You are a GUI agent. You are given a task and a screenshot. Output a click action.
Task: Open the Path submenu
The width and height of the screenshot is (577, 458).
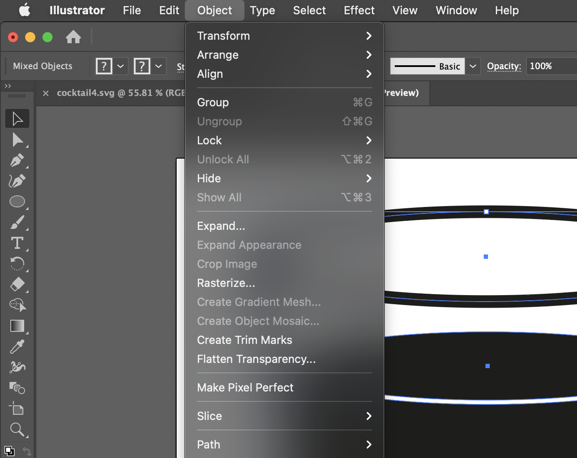coord(285,445)
